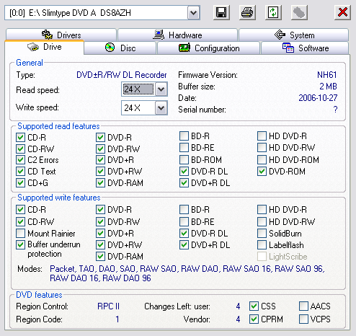
Task: Click the serial number question mark value
Action: tap(335, 110)
